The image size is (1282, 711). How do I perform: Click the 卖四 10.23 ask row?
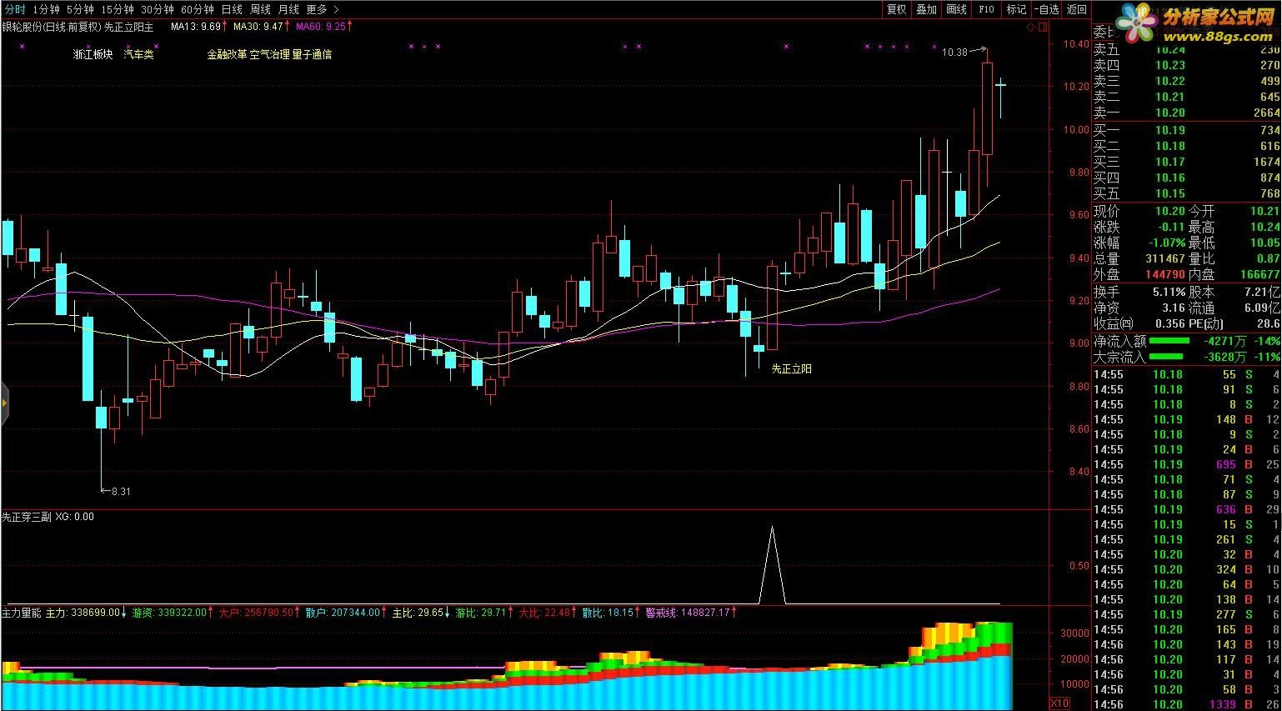click(1186, 65)
